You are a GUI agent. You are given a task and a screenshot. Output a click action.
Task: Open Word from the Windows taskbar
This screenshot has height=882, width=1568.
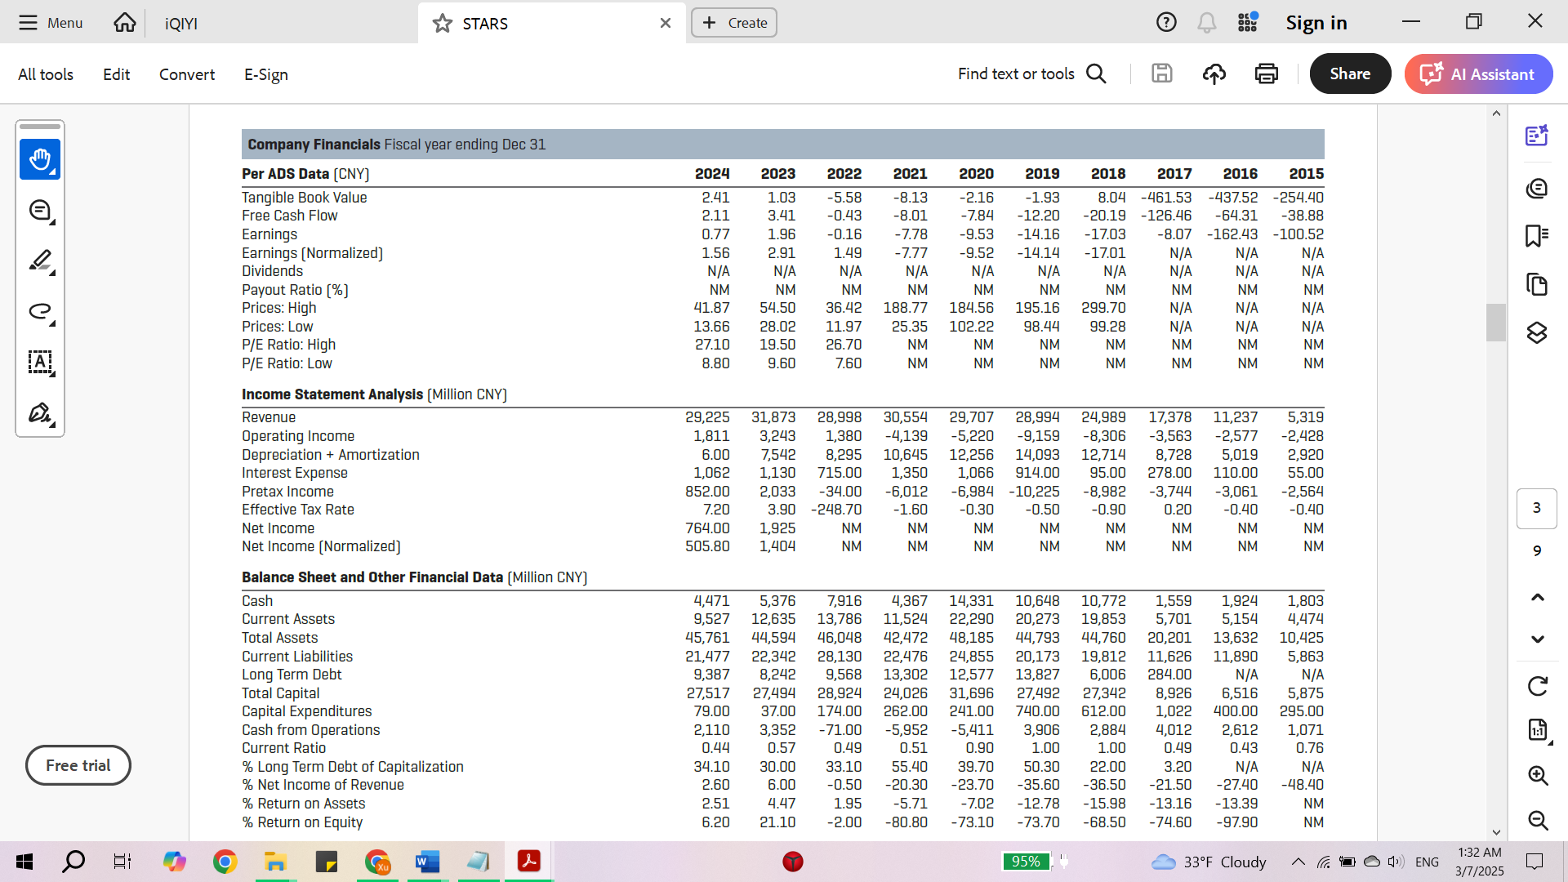pyautogui.click(x=427, y=862)
